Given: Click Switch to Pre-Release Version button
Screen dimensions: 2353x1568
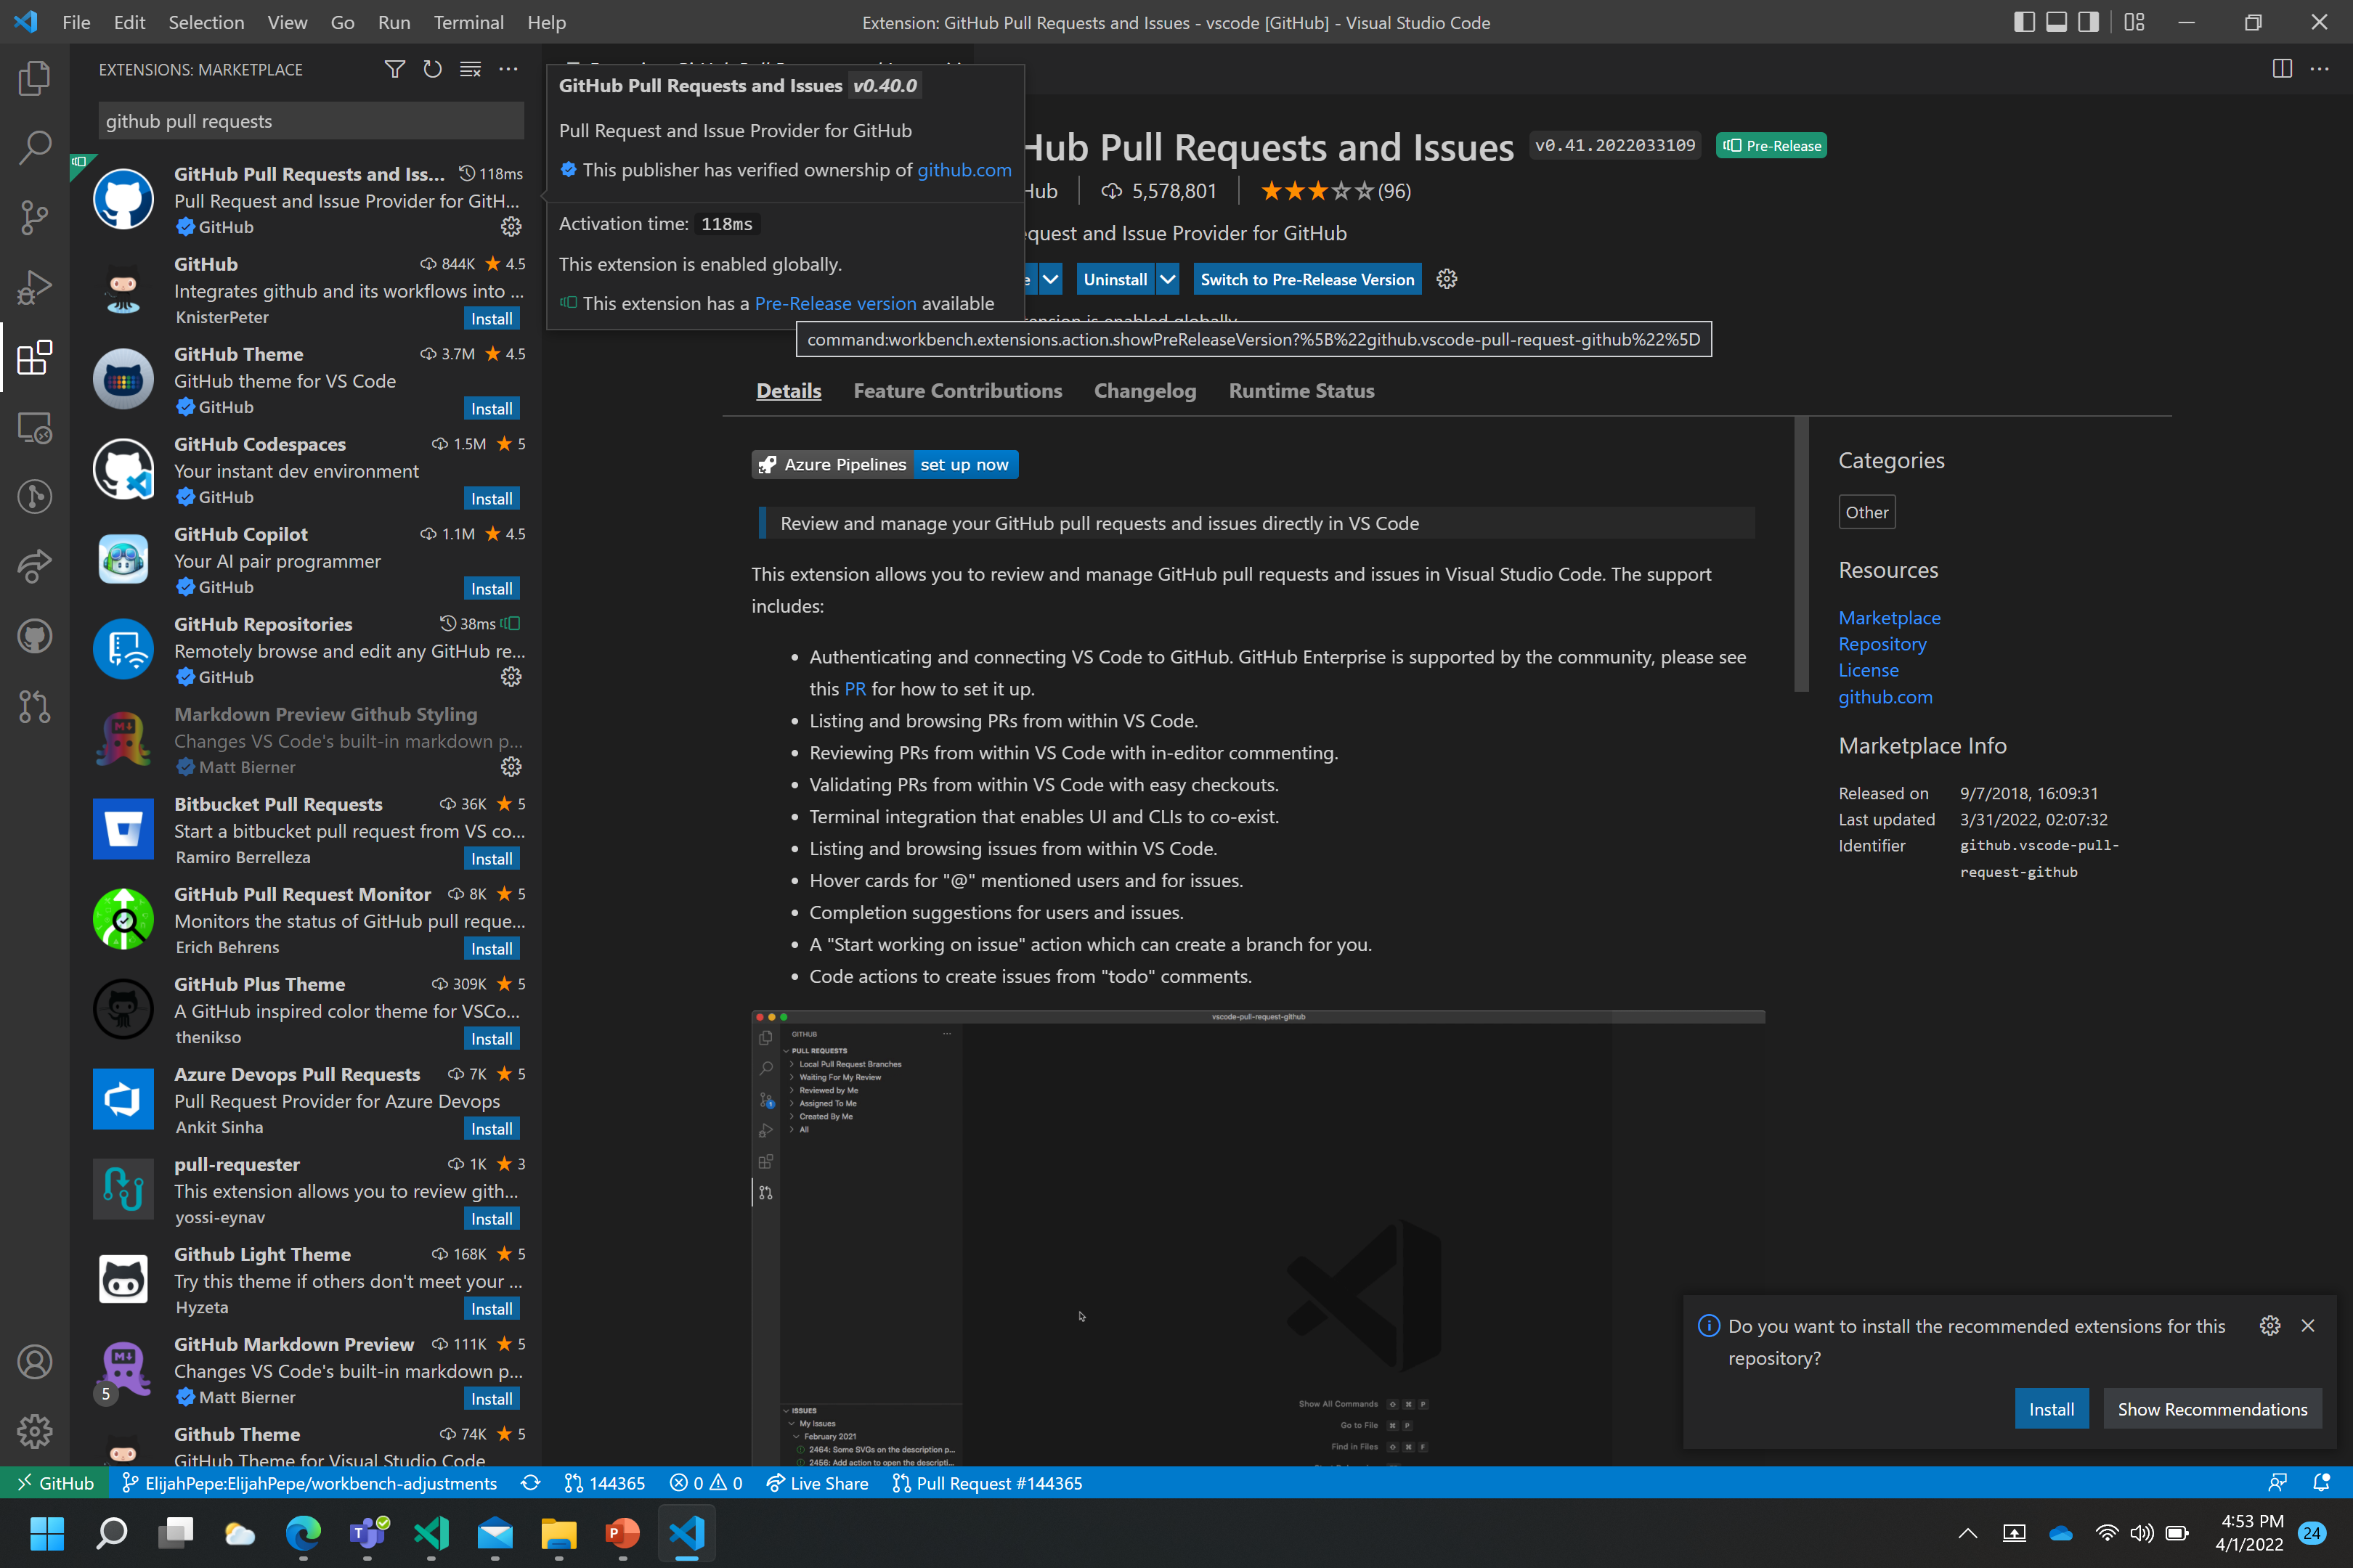Looking at the screenshot, I should click(x=1306, y=279).
